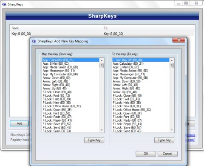
Task: Click the From key list scrollbar thumb
Action: [102, 66]
